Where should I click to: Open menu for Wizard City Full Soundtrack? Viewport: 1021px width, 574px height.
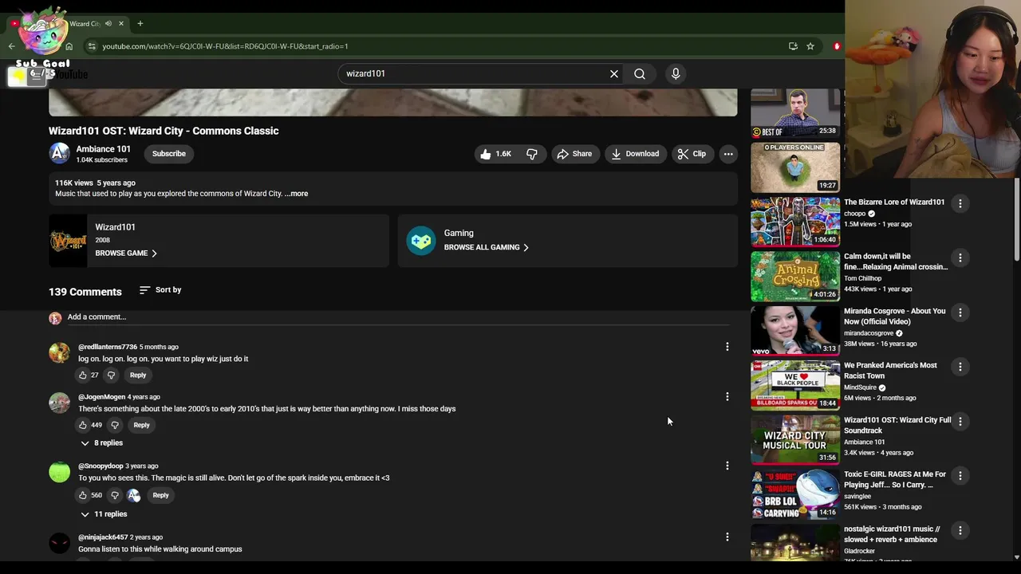point(960,421)
